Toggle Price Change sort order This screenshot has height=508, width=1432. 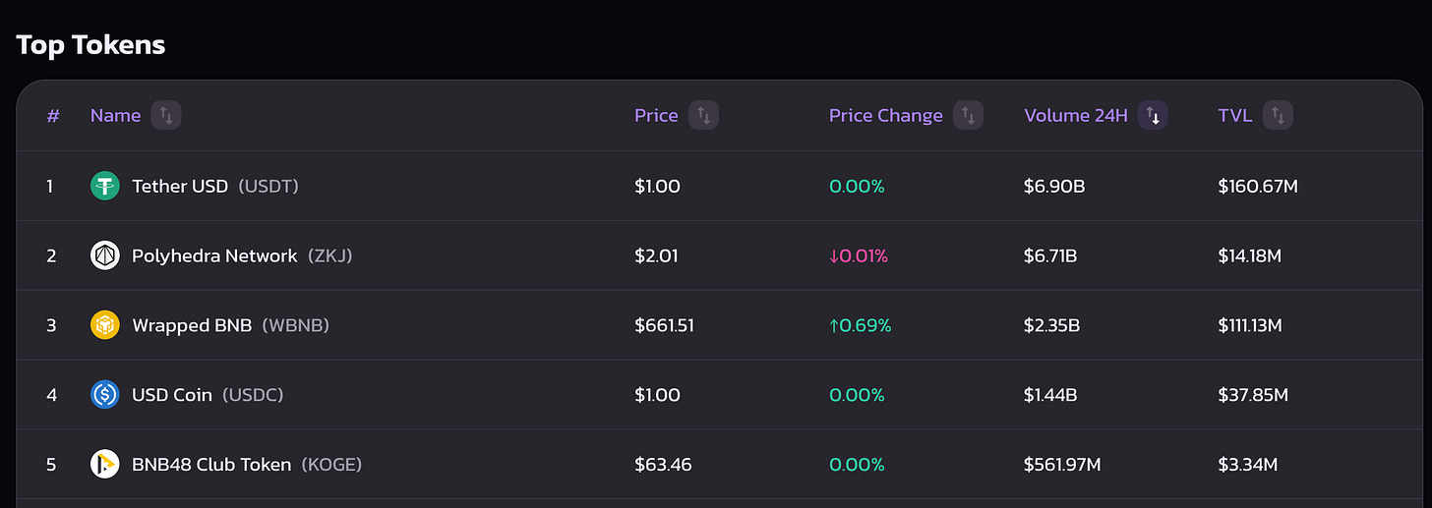pos(968,116)
